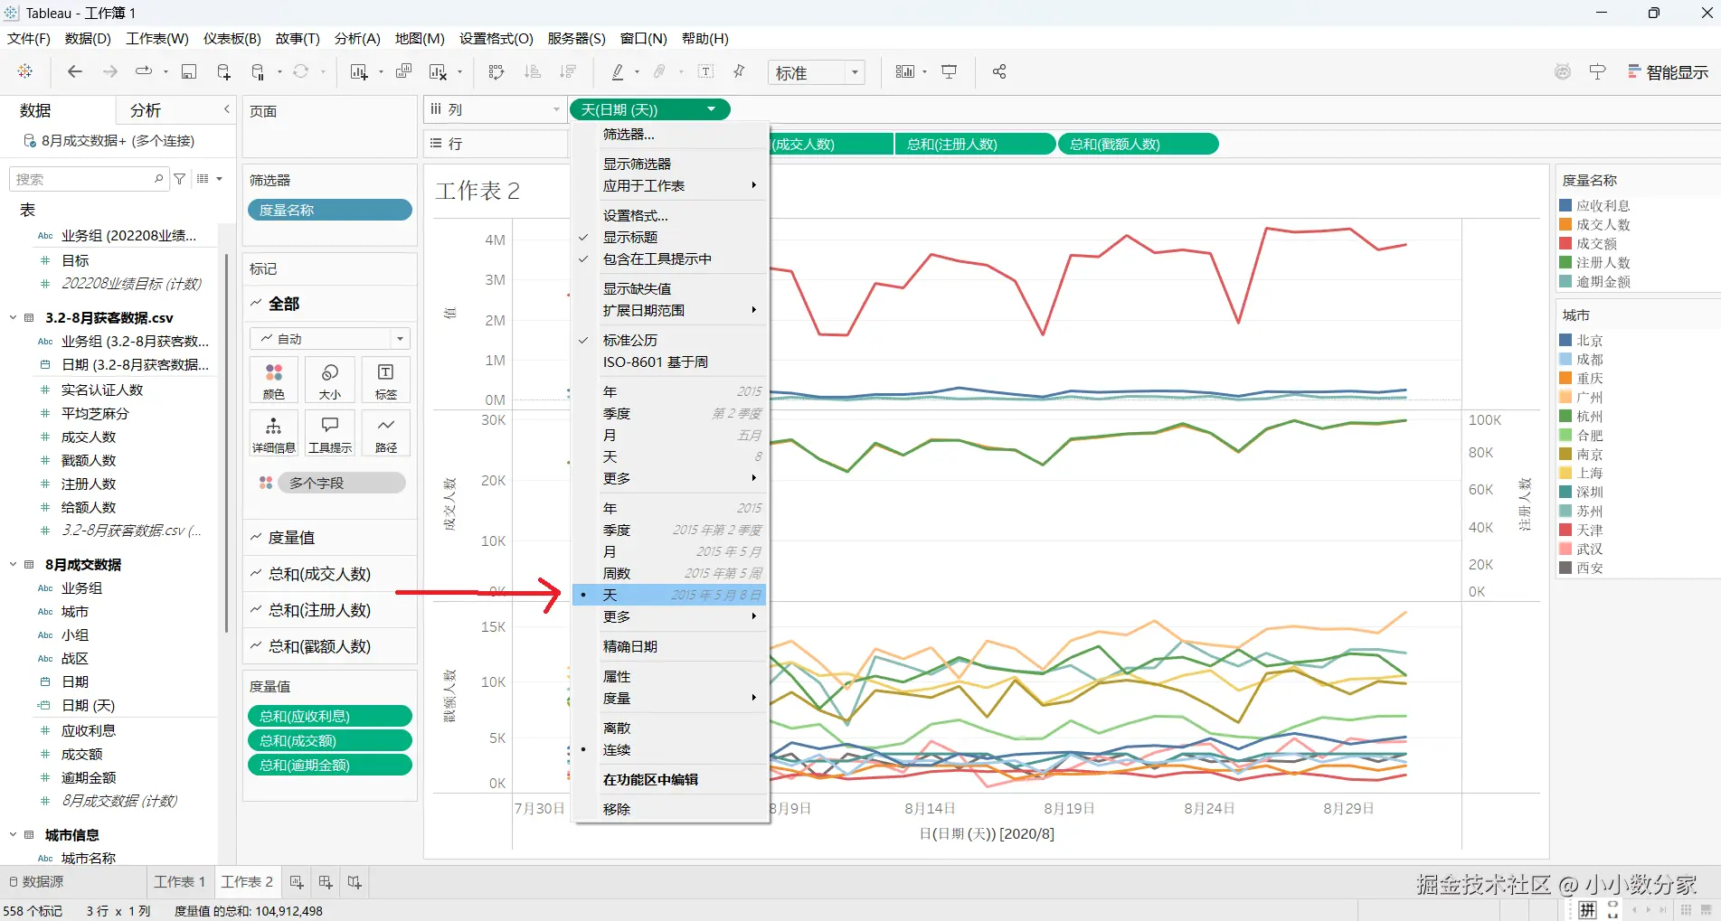Click the clear sheet chart-x icon
The image size is (1721, 921).
[x=439, y=71]
